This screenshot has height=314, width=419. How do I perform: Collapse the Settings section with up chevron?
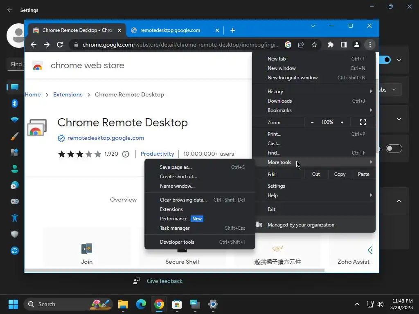399,201
